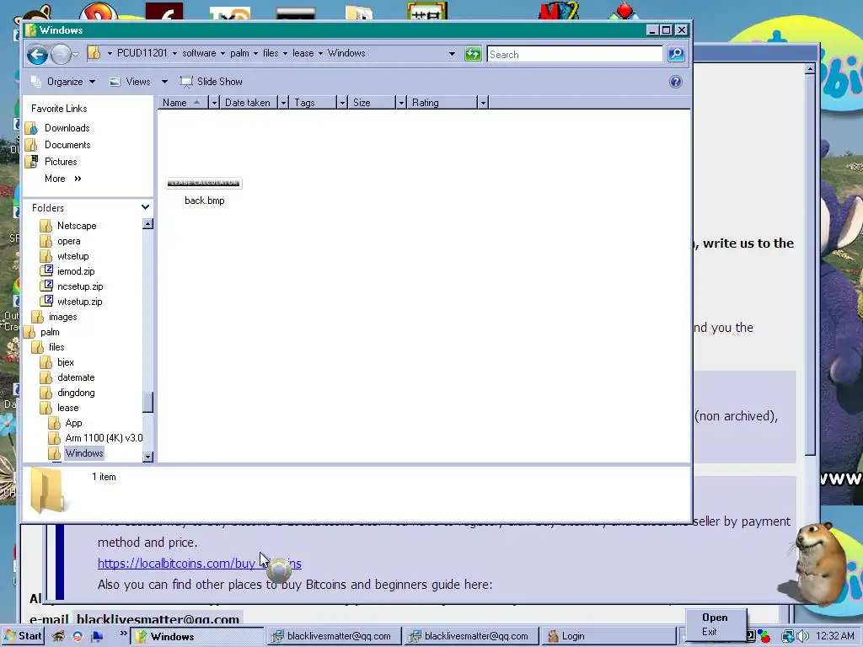Screen dimensions: 863x647
Task: Expand arrow after 'software' in breadcrumb
Action: 222,53
